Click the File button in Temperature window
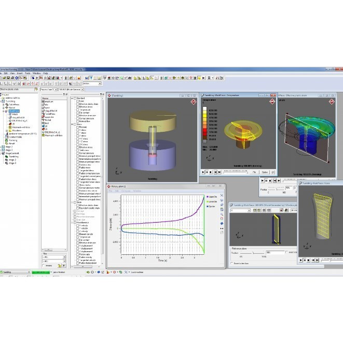The image size is (343, 343). click(254, 172)
